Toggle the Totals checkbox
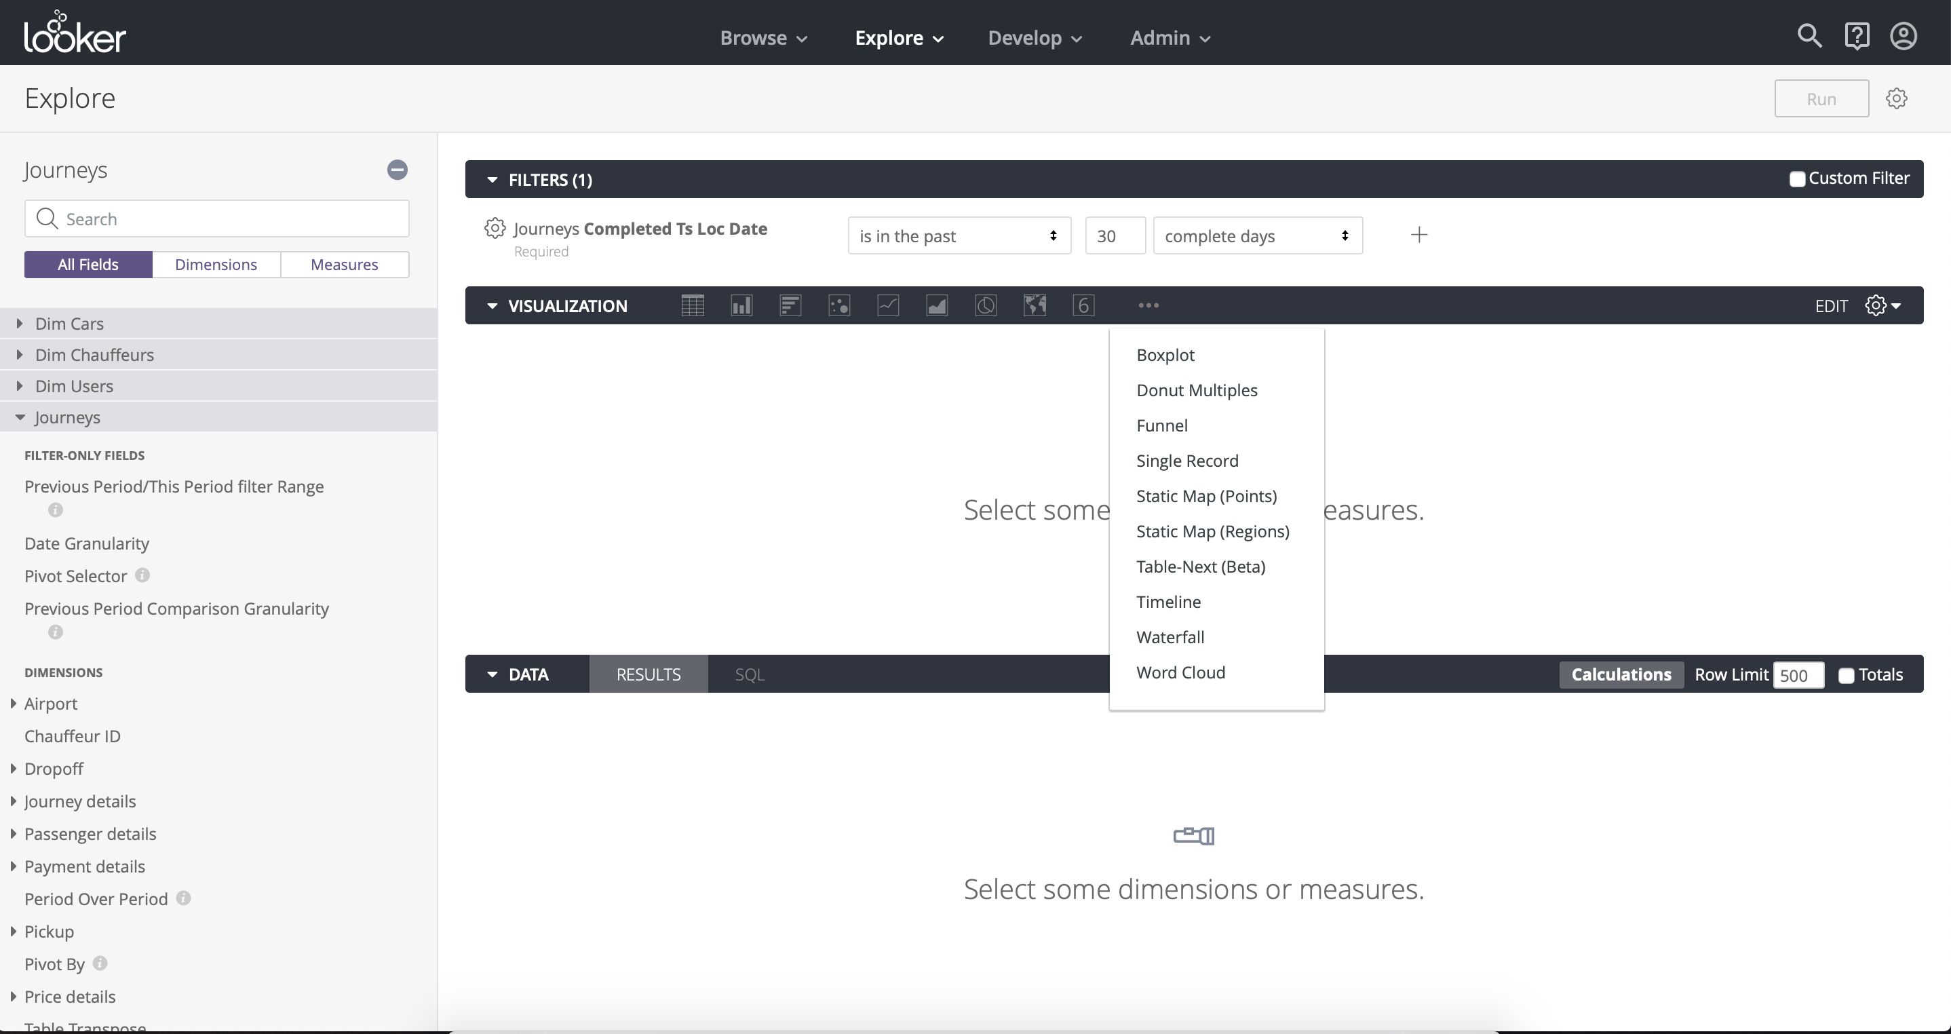This screenshot has width=1951, height=1034. [1847, 676]
